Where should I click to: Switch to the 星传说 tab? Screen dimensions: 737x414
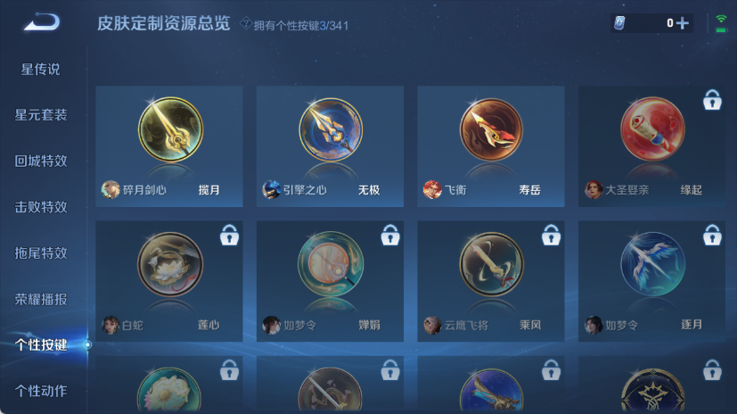click(41, 70)
